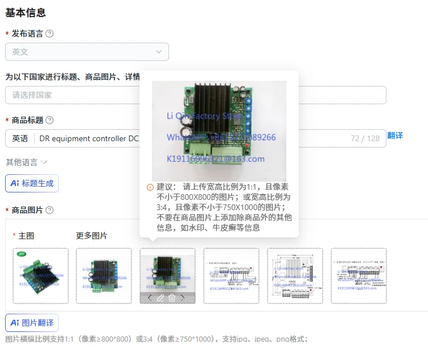
Task: Click 翻译 link beside title
Action: (395, 136)
